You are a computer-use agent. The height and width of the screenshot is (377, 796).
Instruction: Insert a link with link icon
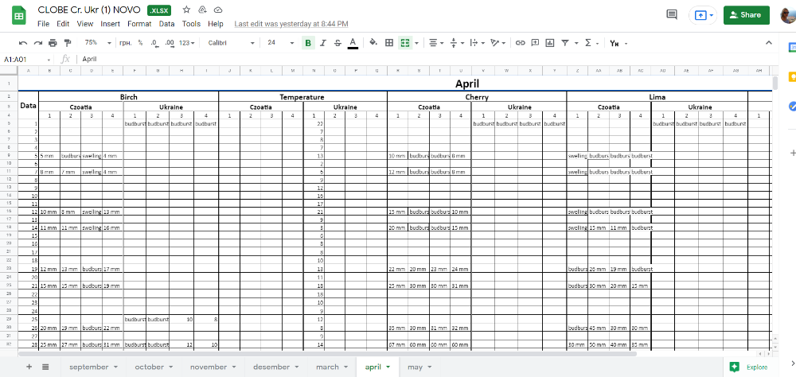pos(521,43)
